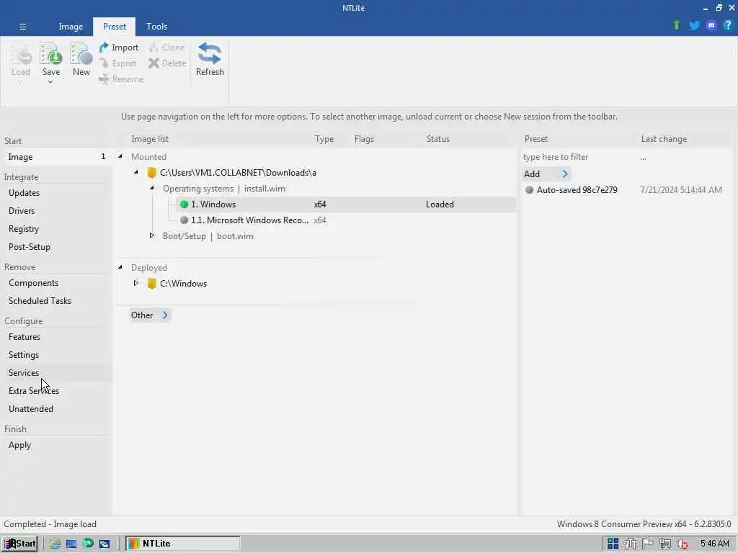Click the folder icon of C:\Windows
This screenshot has width=738, height=553.
point(151,284)
